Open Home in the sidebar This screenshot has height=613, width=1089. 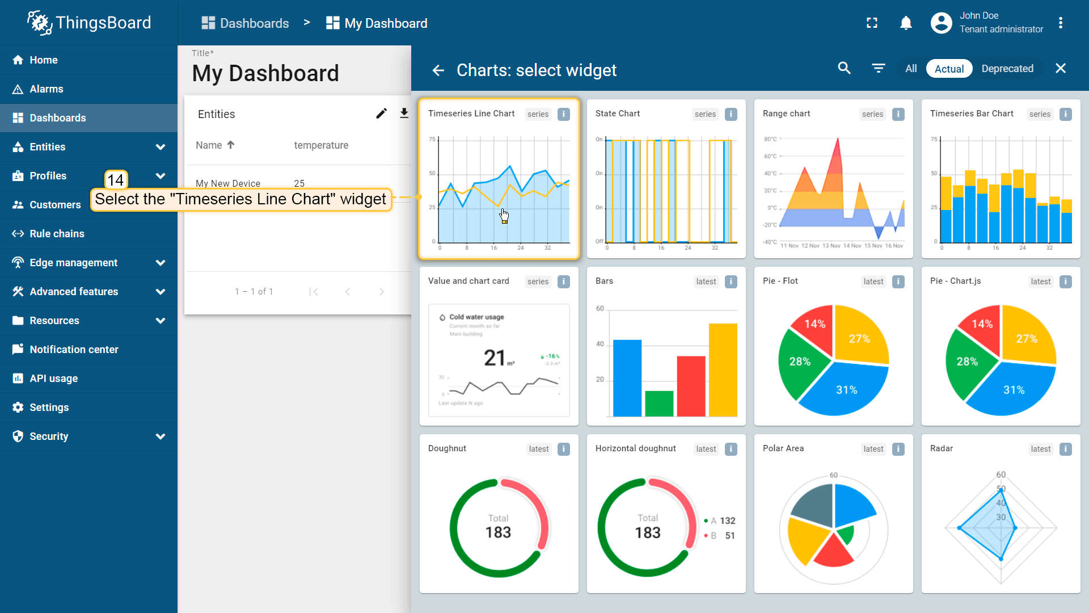click(x=88, y=60)
